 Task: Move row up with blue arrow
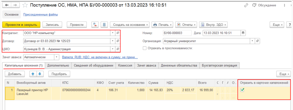click(33, 74)
